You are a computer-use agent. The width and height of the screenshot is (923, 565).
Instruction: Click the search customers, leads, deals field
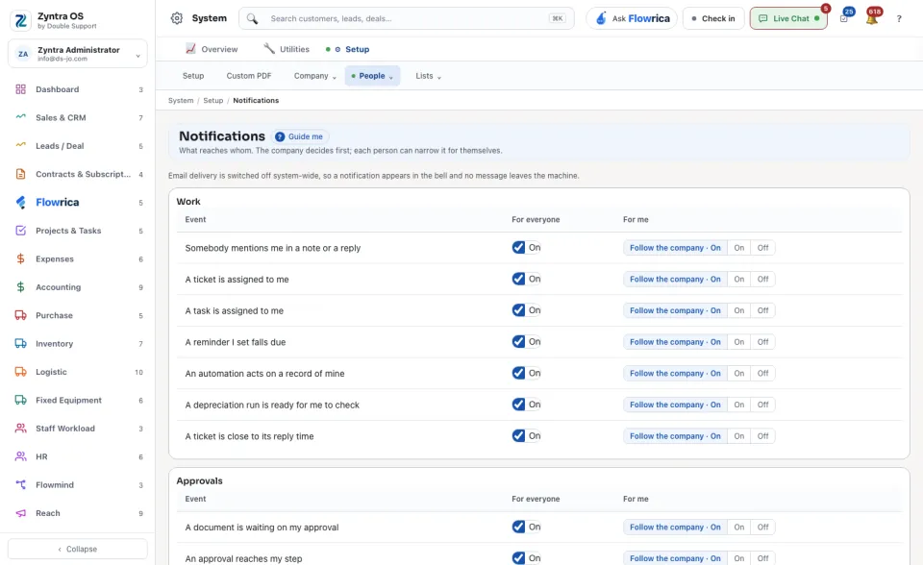pyautogui.click(x=406, y=19)
